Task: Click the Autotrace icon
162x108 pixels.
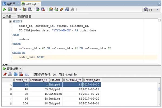Action: pos(25,9)
